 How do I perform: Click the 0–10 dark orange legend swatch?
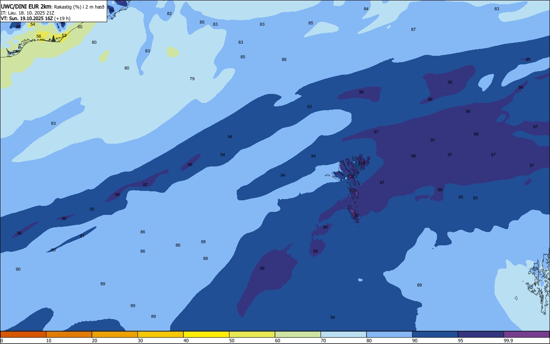point(23,334)
